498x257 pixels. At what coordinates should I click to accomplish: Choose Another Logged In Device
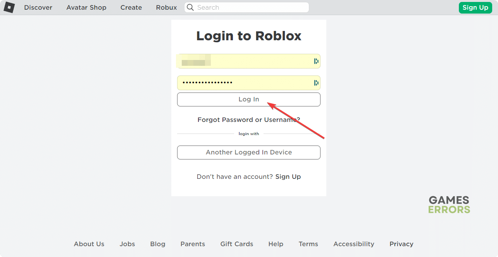point(248,152)
